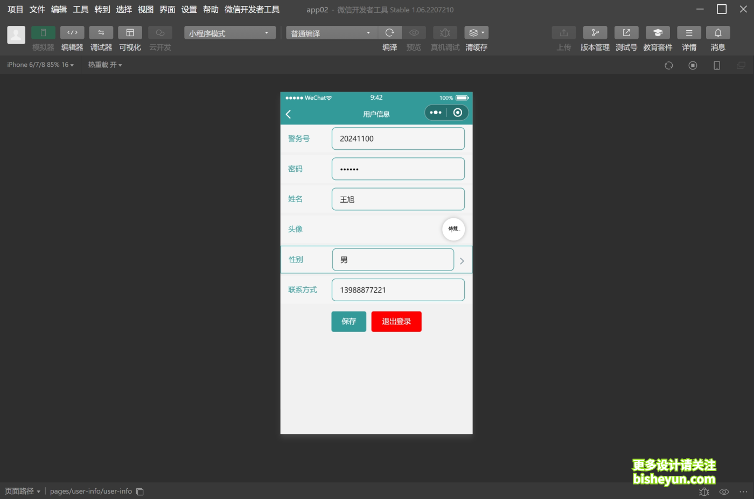Click the 警务号 input field

coord(398,138)
